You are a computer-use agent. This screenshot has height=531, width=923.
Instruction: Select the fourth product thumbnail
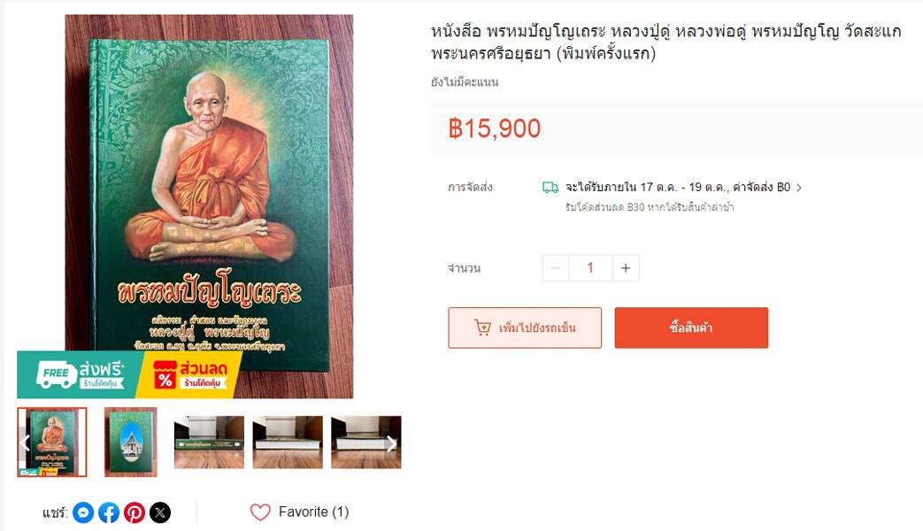click(288, 442)
